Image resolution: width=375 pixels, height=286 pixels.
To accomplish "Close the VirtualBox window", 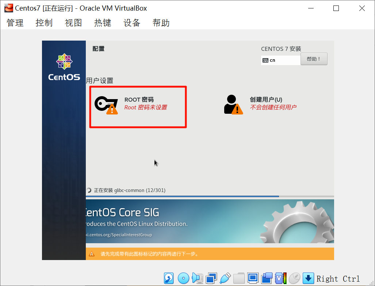I will point(362,8).
